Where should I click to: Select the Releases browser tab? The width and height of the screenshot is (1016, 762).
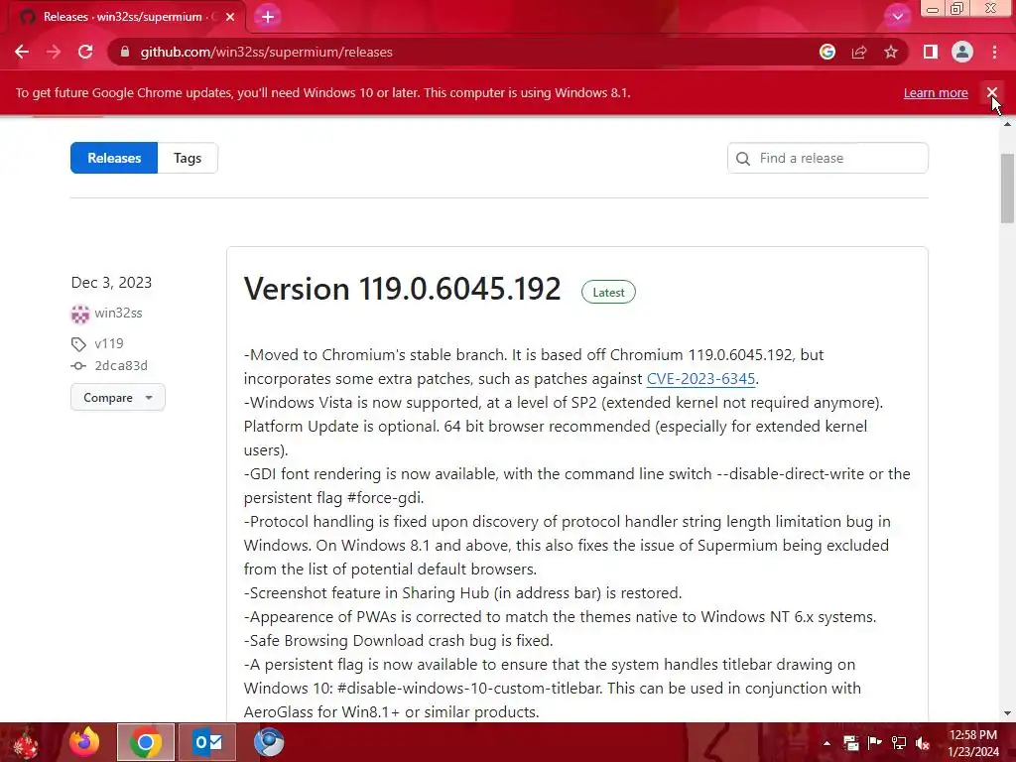tap(123, 17)
